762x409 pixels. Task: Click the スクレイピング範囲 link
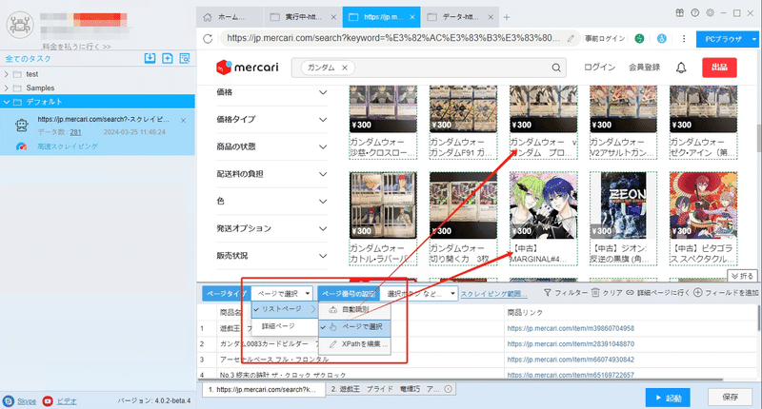coord(493,294)
